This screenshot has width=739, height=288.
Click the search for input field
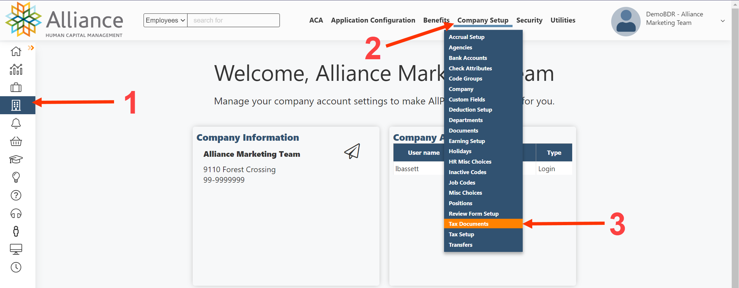click(x=233, y=20)
